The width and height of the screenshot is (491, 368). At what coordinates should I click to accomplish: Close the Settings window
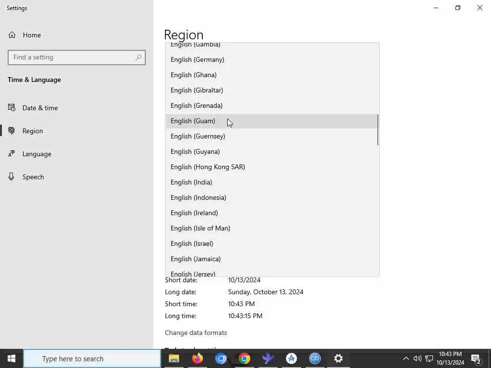479,8
